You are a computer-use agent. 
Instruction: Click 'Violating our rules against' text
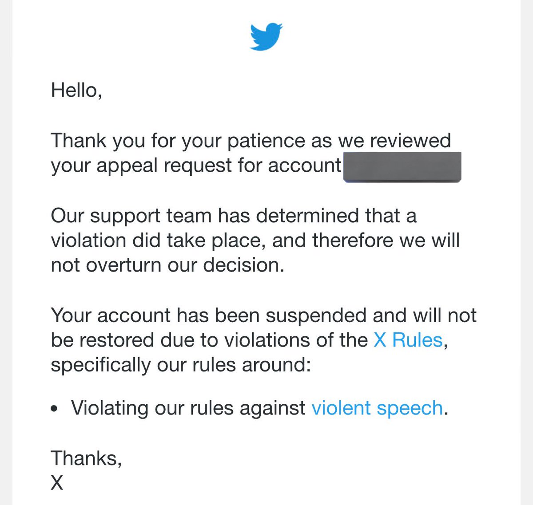[188, 408]
